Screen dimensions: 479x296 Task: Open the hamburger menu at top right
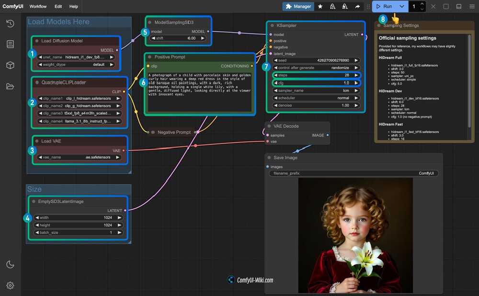pos(471,7)
